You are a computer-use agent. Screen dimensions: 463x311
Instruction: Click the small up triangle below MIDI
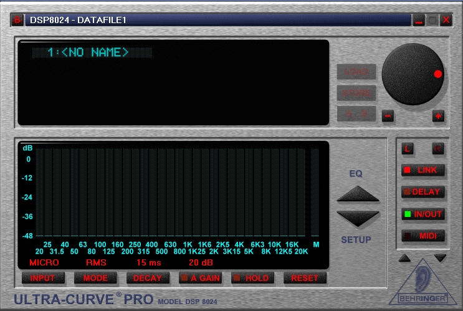pyautogui.click(x=404, y=258)
